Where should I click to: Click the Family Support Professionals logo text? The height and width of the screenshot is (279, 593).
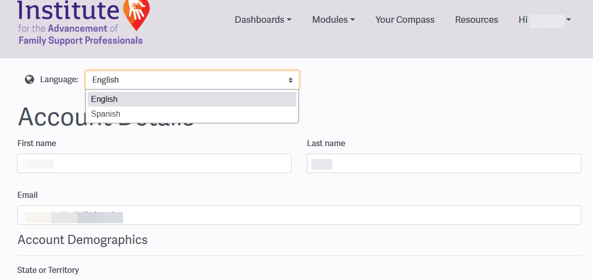pyautogui.click(x=81, y=41)
